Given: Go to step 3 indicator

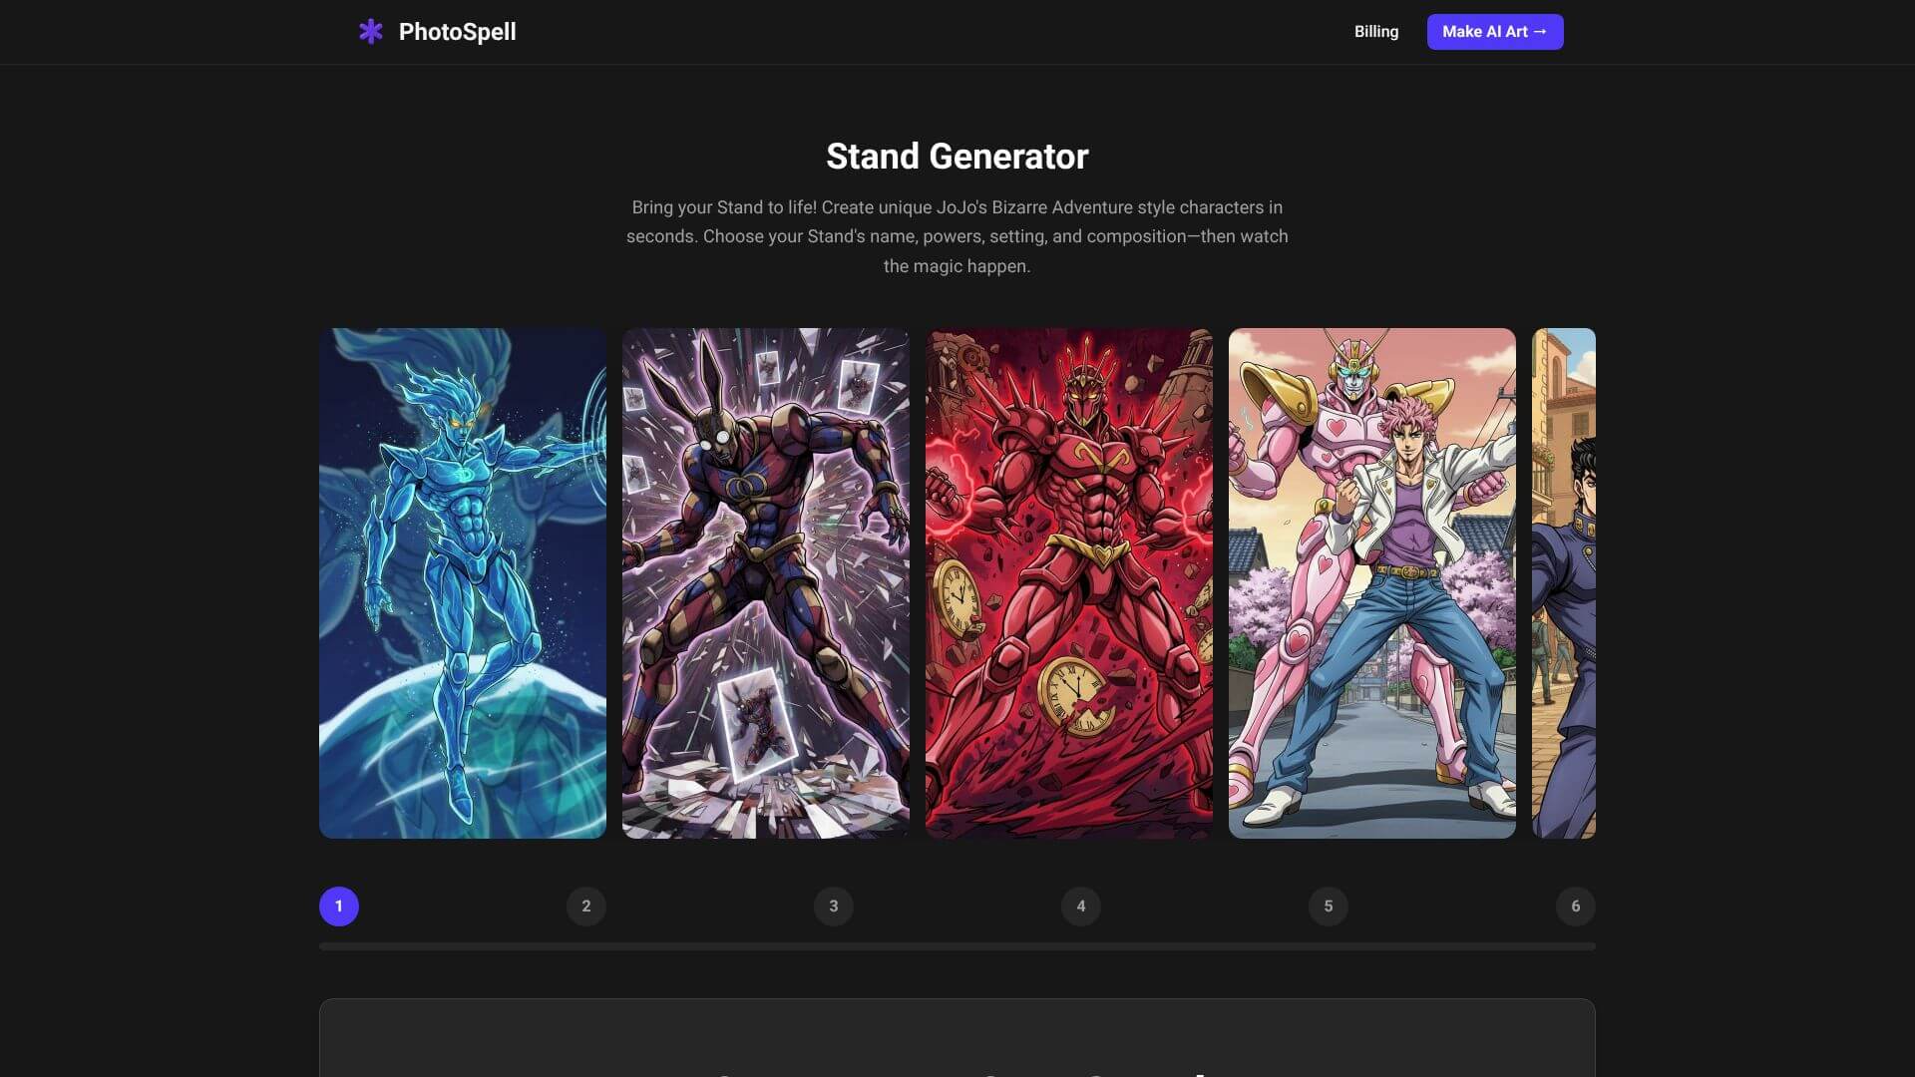Looking at the screenshot, I should click(x=834, y=906).
